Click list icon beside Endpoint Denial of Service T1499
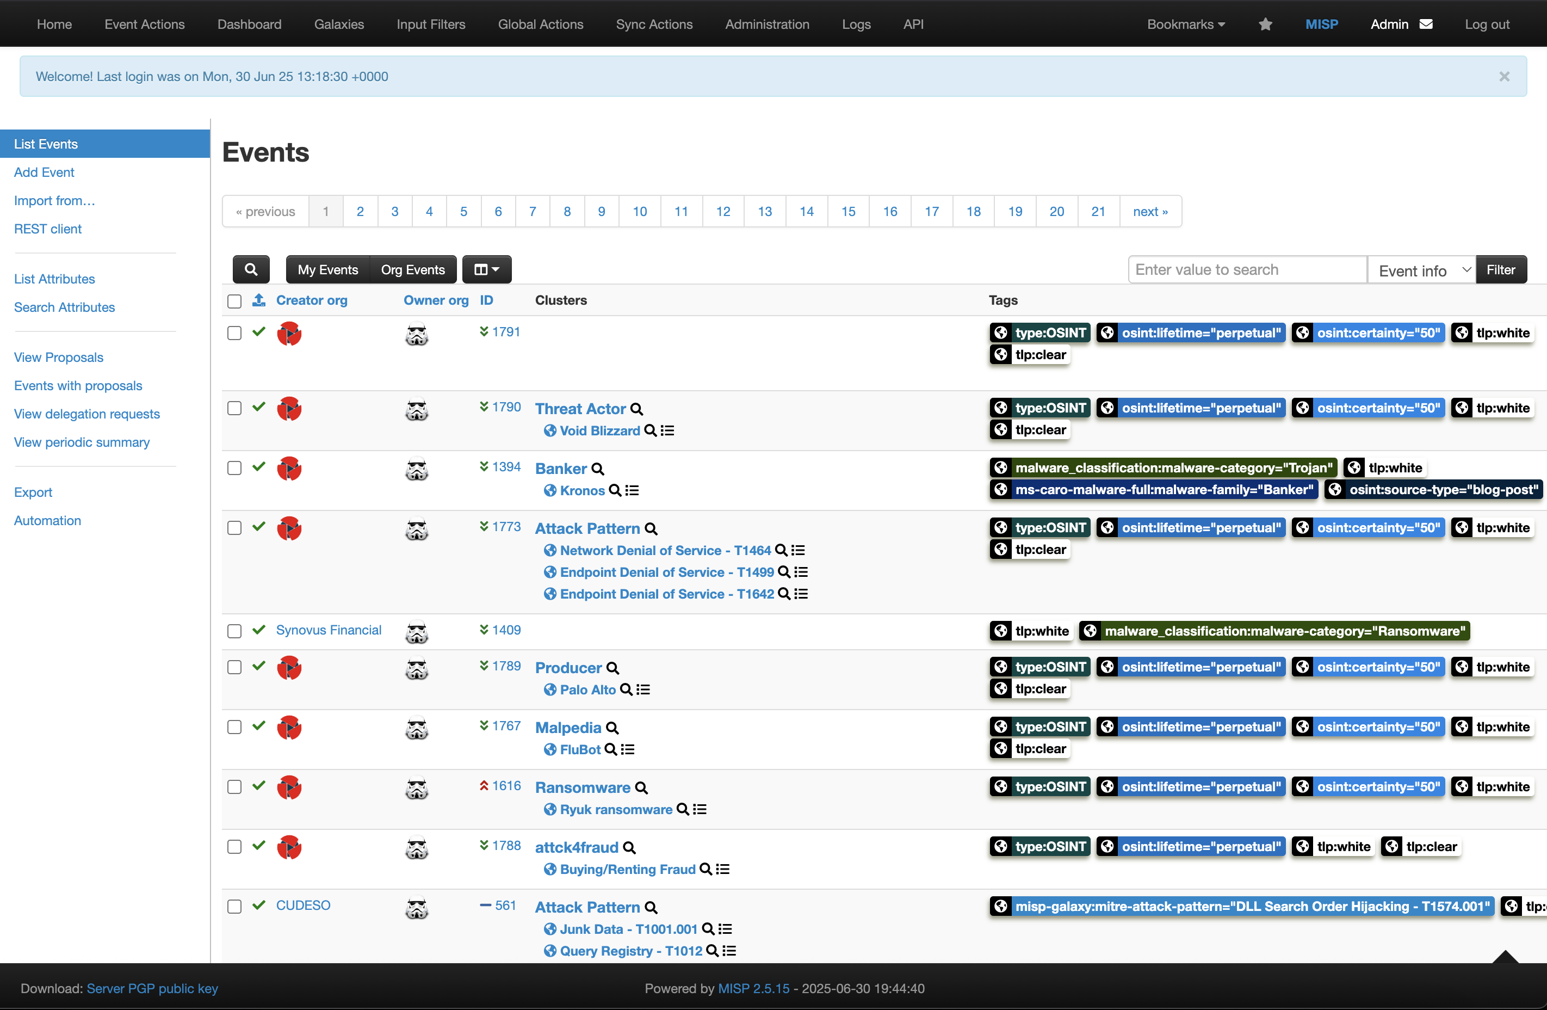Image resolution: width=1547 pixels, height=1010 pixels. point(801,572)
